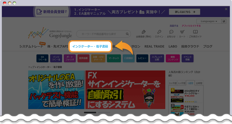
Task: Click the ポートフォリオ button
Action: click(x=70, y=58)
